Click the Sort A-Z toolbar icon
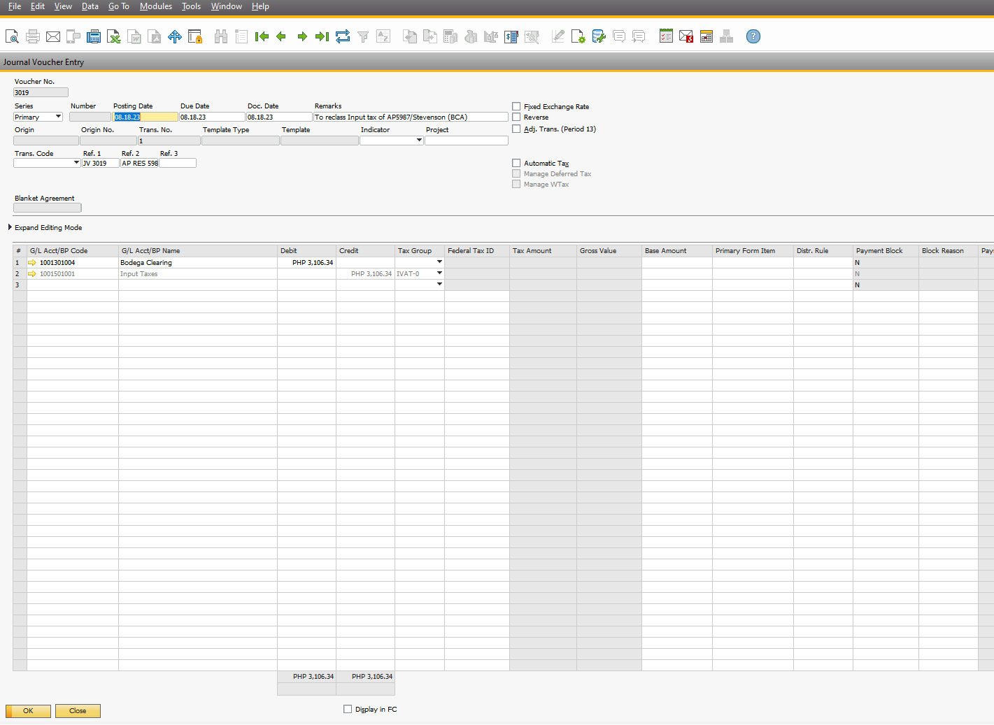Screen dimensions: 994x725 pos(383,36)
